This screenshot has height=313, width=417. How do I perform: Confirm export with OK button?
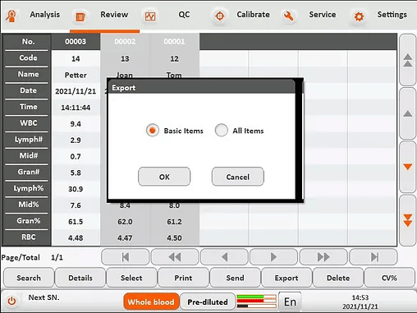tap(164, 177)
